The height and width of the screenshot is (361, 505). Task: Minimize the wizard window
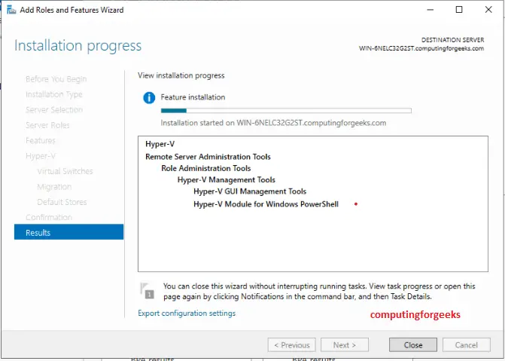430,10
